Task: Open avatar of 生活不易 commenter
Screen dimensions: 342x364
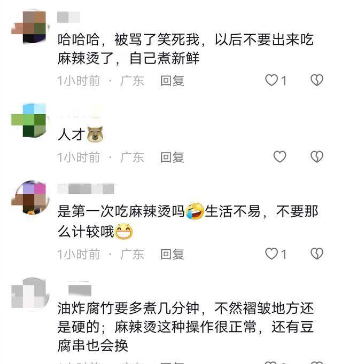Action: [x=30, y=197]
